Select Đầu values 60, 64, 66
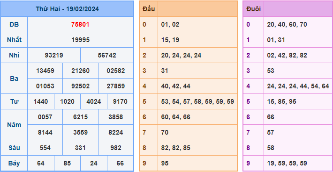333x172 pixels. pyautogui.click(x=175, y=117)
